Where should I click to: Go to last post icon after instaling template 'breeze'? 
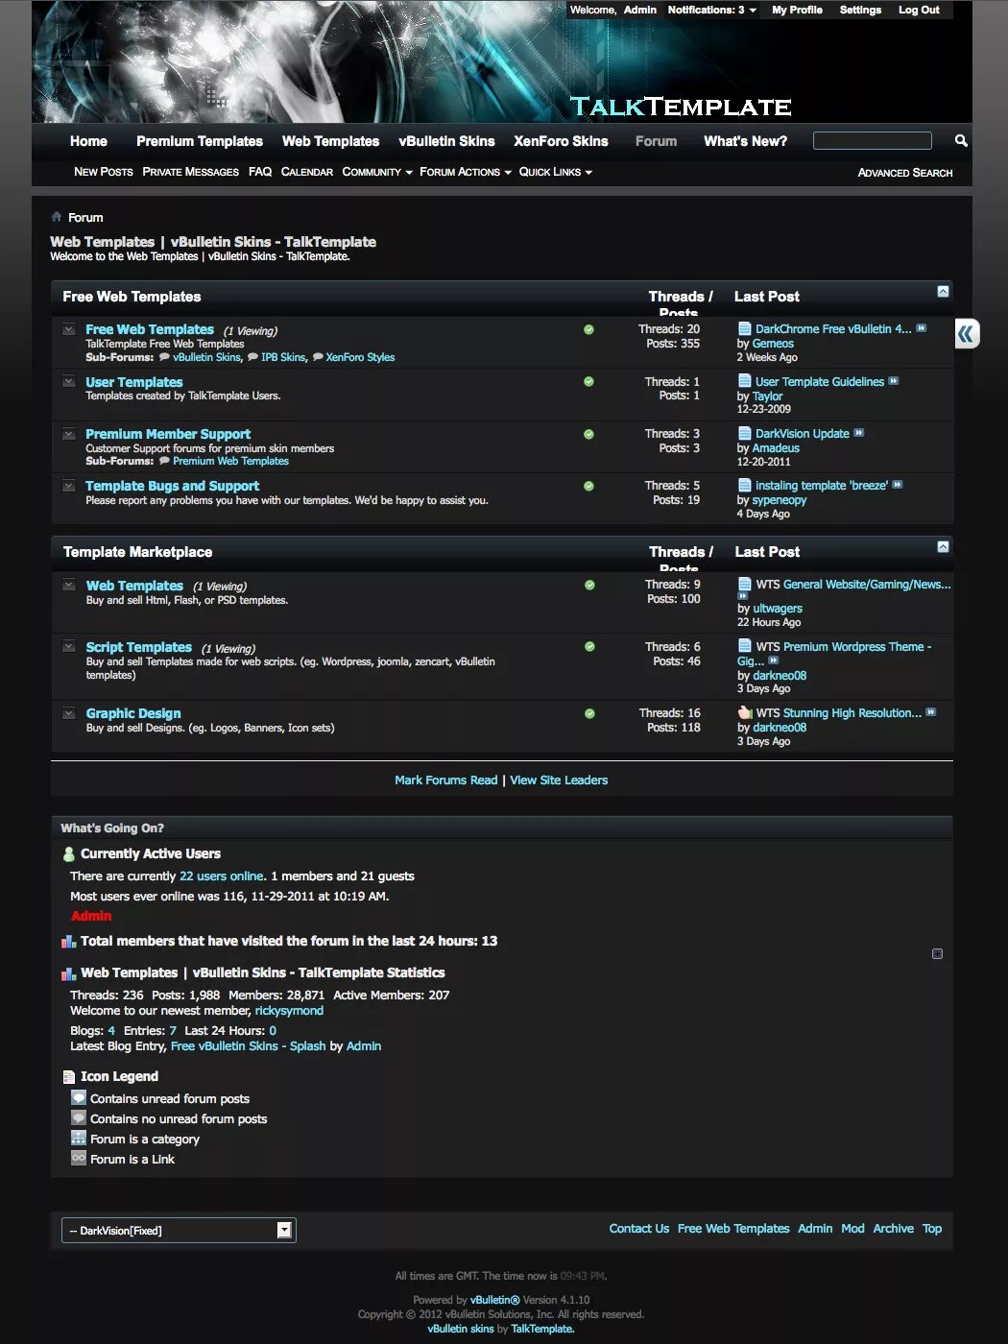pyautogui.click(x=898, y=485)
